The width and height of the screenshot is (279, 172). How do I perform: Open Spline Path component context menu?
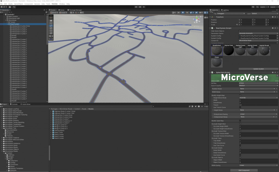click(277, 72)
